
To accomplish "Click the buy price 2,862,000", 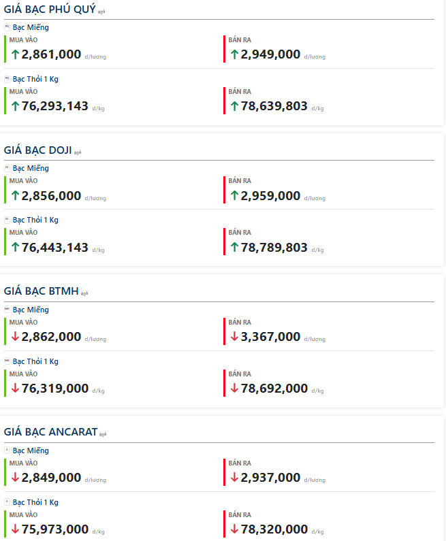I will pyautogui.click(x=51, y=336).
